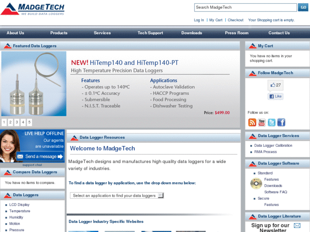This screenshot has height=232, width=310.
Task: Click the arrow on Send a message
Action: tap(60, 157)
